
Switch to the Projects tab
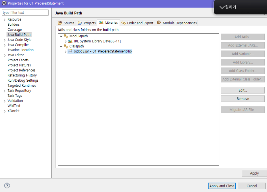pos(87,23)
